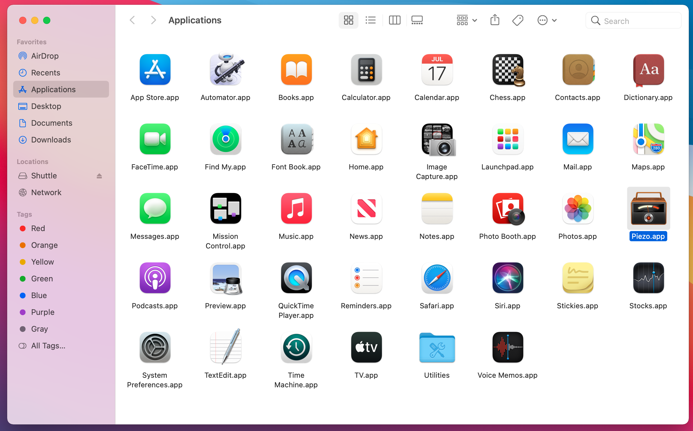Eject the Shuttle volume

coord(99,176)
